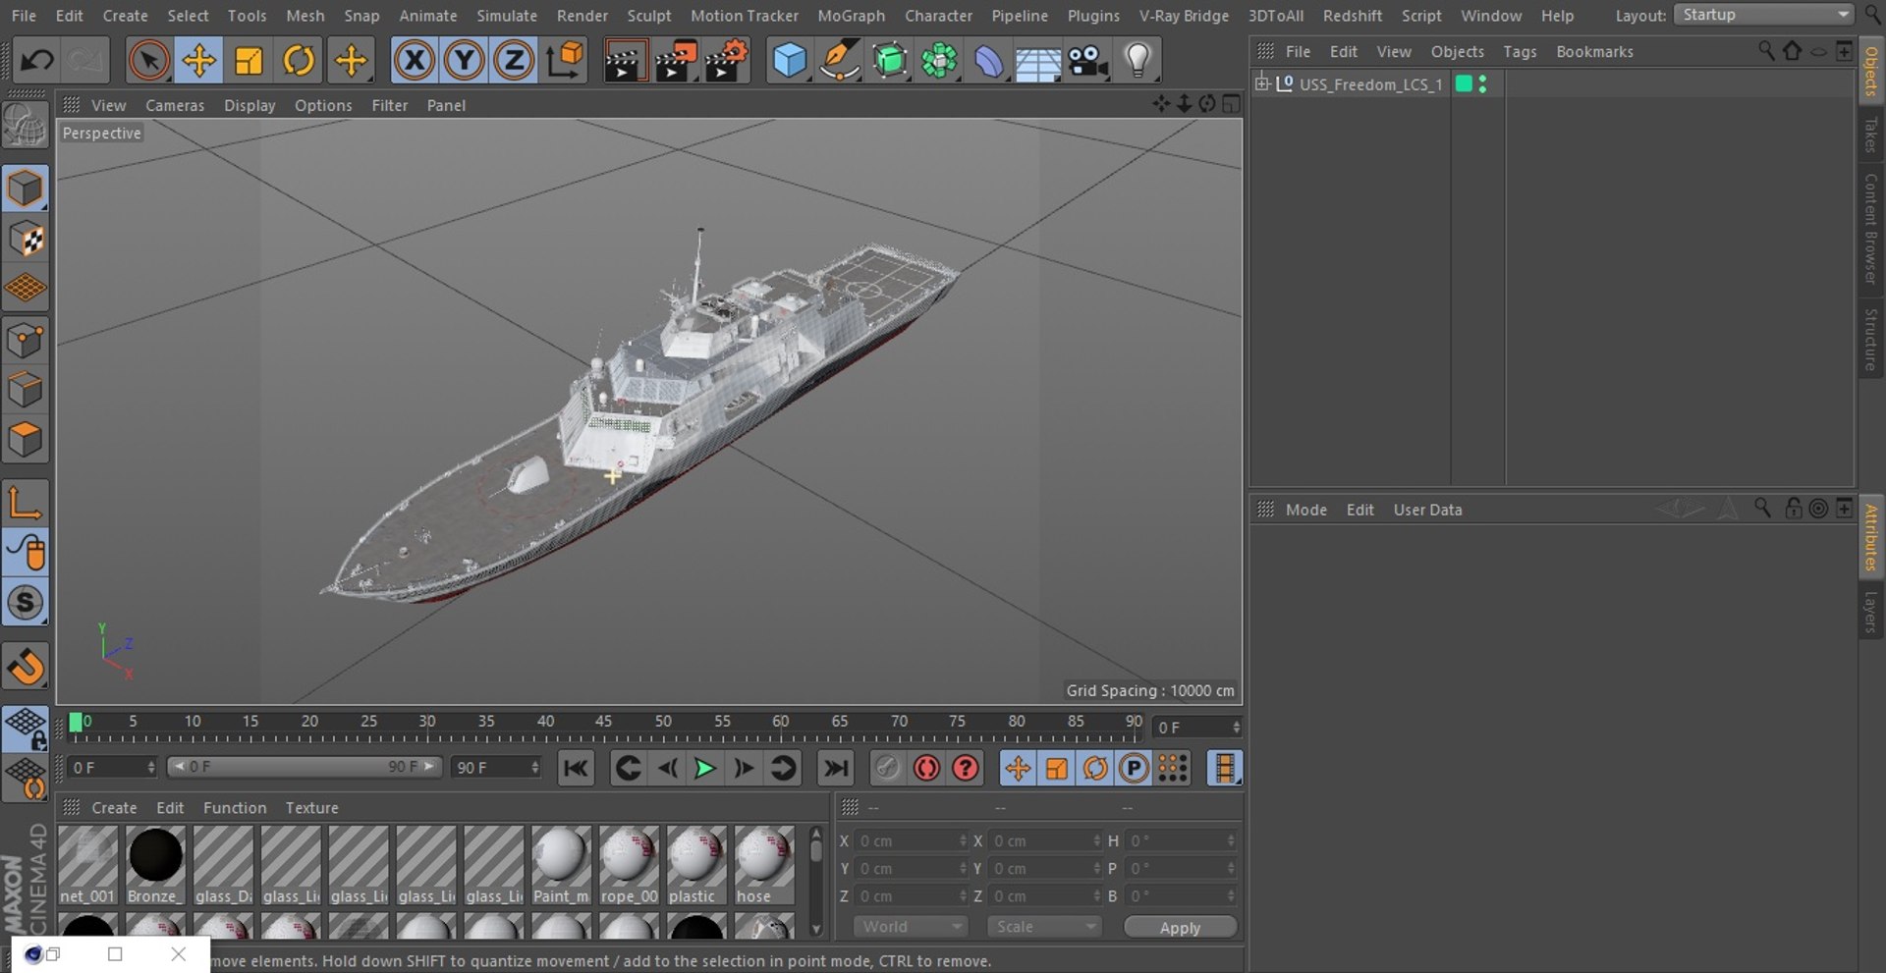Select Edges mode in left palette
Viewport: 1886px width, 973px height.
click(26, 390)
